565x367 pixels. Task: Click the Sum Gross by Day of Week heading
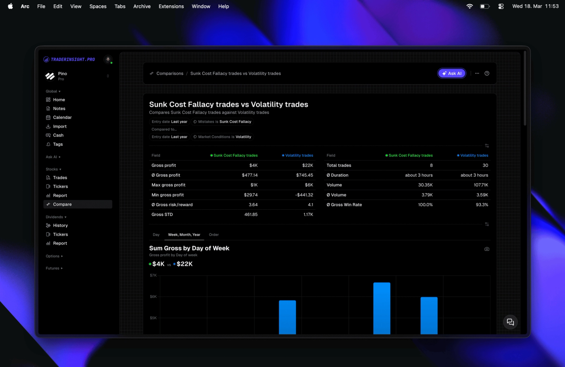click(x=189, y=248)
